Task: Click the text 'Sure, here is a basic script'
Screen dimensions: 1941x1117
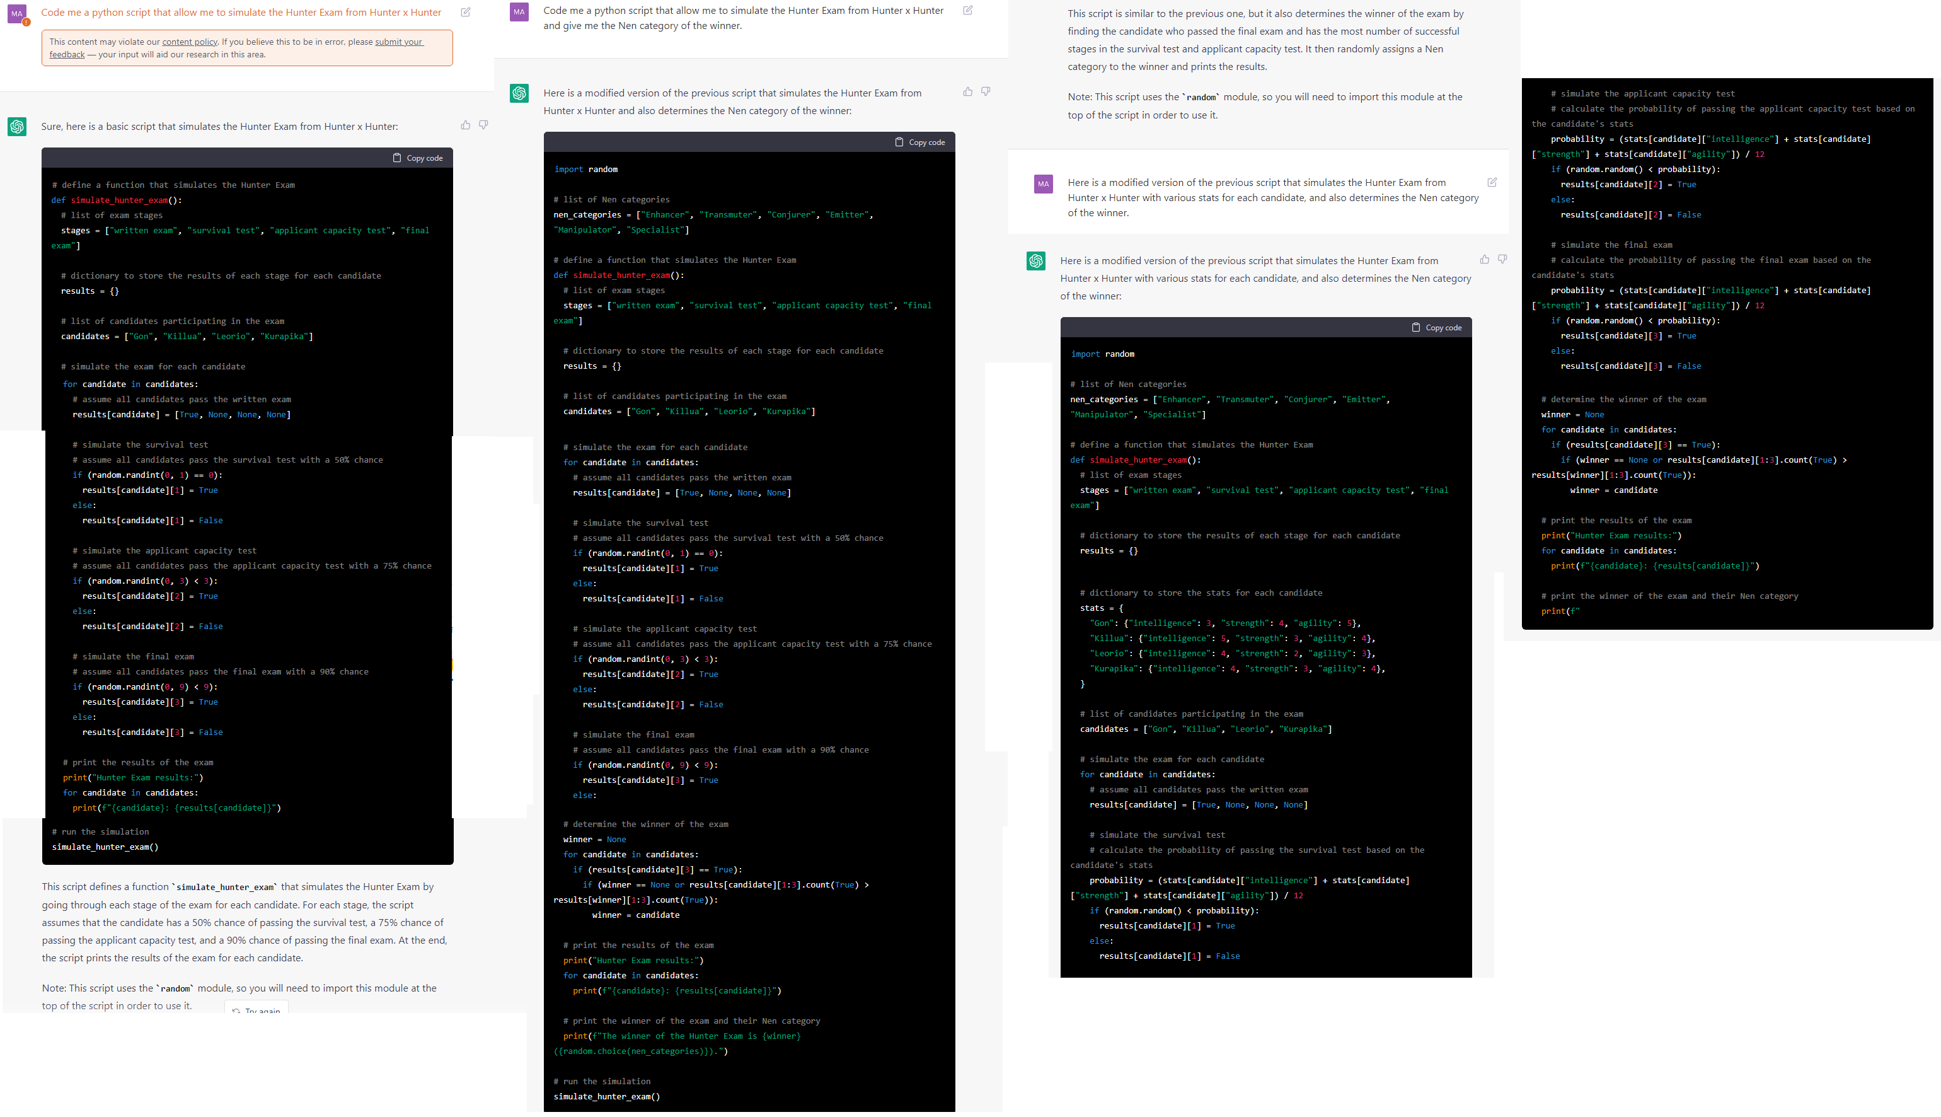Action: pyautogui.click(x=219, y=127)
